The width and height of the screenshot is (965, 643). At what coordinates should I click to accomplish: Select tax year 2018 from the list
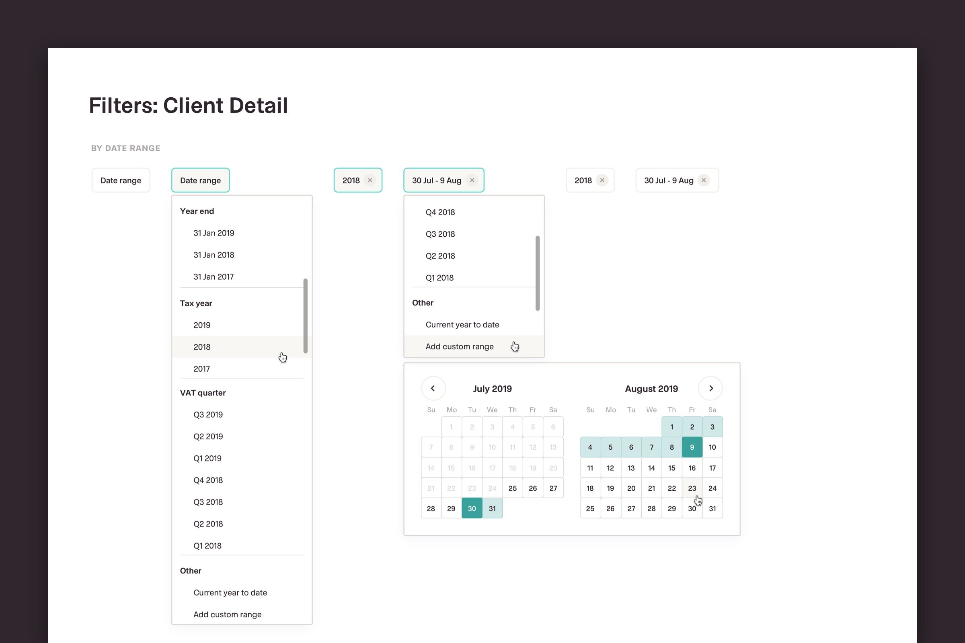point(202,347)
